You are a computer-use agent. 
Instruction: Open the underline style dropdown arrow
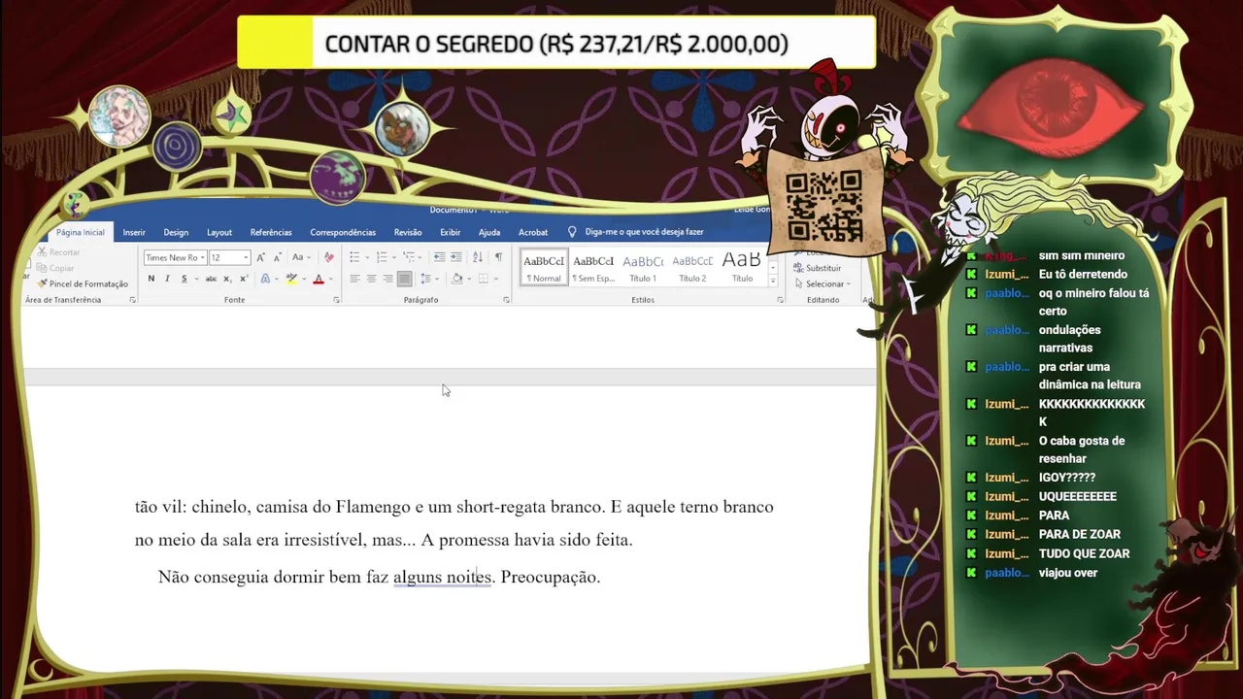click(x=196, y=279)
